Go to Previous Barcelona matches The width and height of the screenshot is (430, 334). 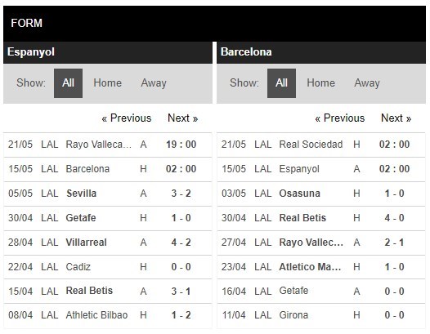point(340,118)
